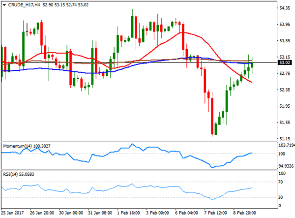Select the RSI scale level 70
295x218 pixels.
tap(281, 182)
